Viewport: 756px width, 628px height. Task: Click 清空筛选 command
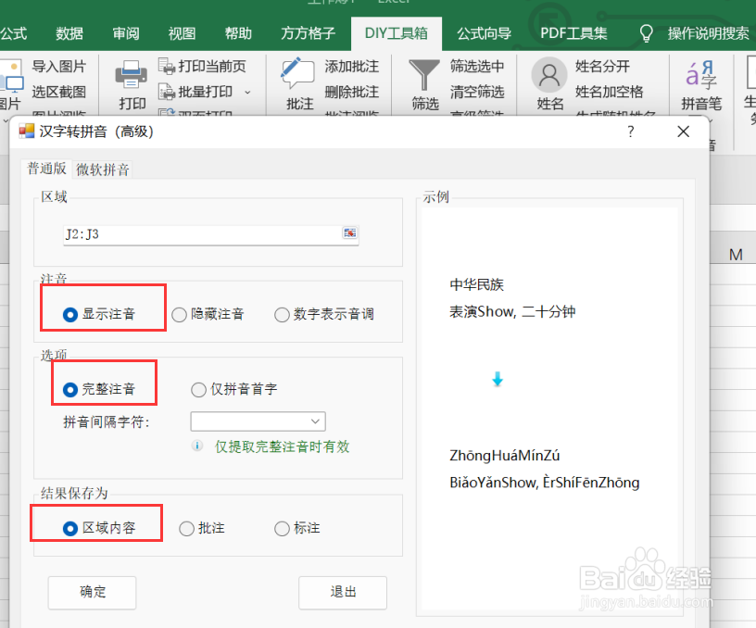(477, 92)
